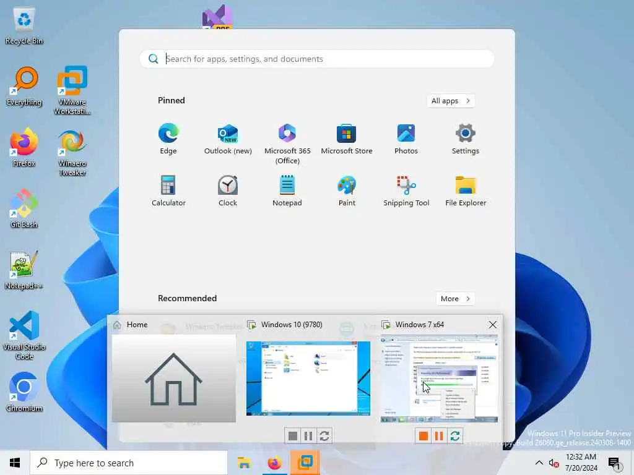Screen dimensions: 634x475
Task: Click Windows 10 (9780) preview title
Action: [292, 325]
